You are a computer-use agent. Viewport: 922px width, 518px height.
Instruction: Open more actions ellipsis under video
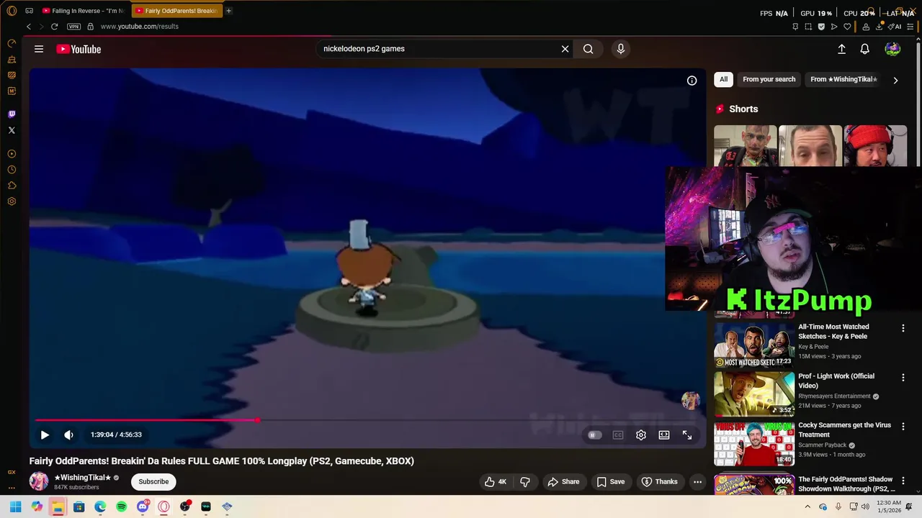click(x=697, y=481)
